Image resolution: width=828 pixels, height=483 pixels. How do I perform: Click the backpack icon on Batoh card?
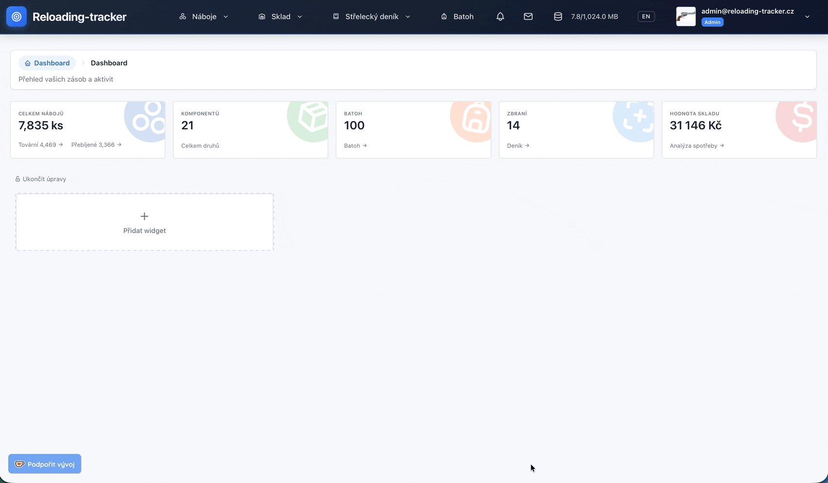[x=474, y=119]
